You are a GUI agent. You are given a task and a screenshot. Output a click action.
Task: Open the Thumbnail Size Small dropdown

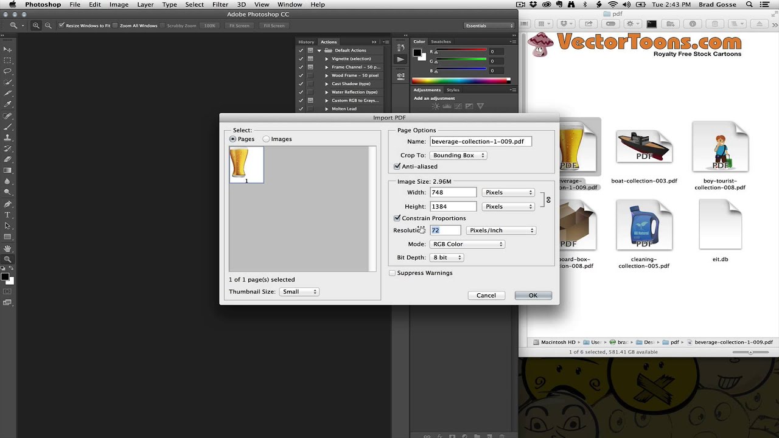(299, 291)
